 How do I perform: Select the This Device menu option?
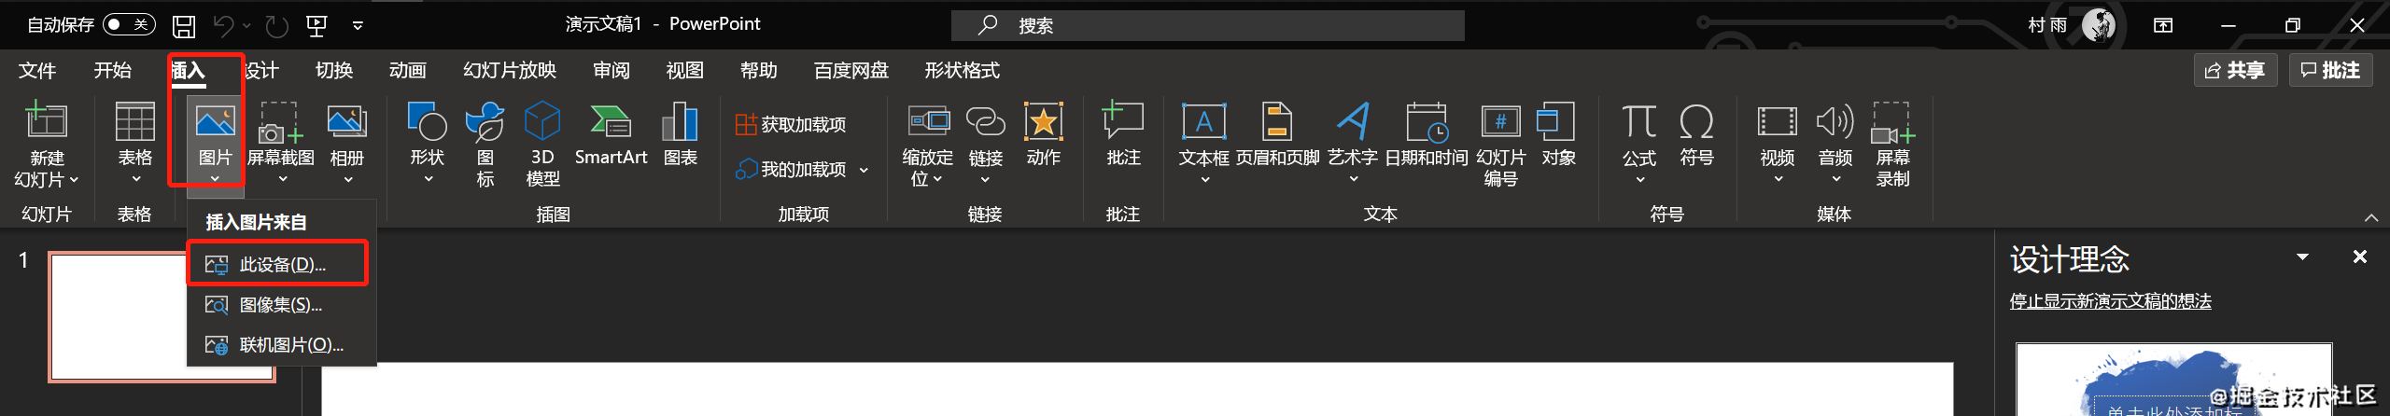coord(277,265)
